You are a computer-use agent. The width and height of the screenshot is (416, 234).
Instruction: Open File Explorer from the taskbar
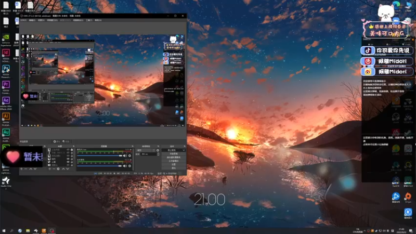28,231
